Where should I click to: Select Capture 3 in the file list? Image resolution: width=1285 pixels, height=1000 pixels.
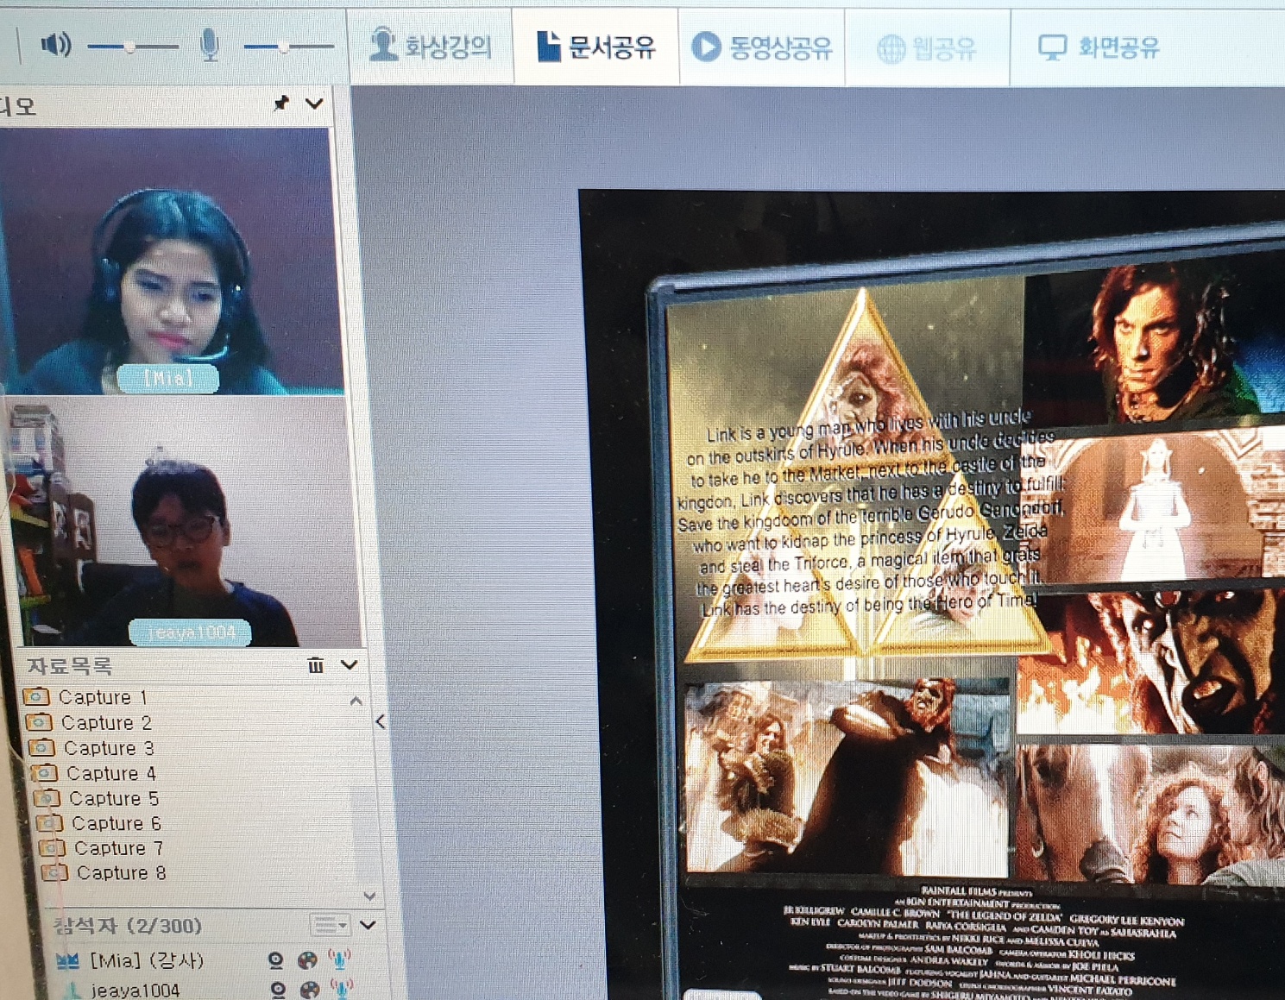pos(108,748)
